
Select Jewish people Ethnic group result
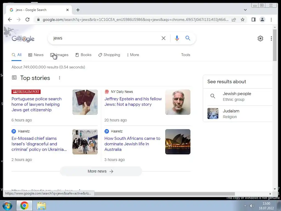pyautogui.click(x=237, y=96)
